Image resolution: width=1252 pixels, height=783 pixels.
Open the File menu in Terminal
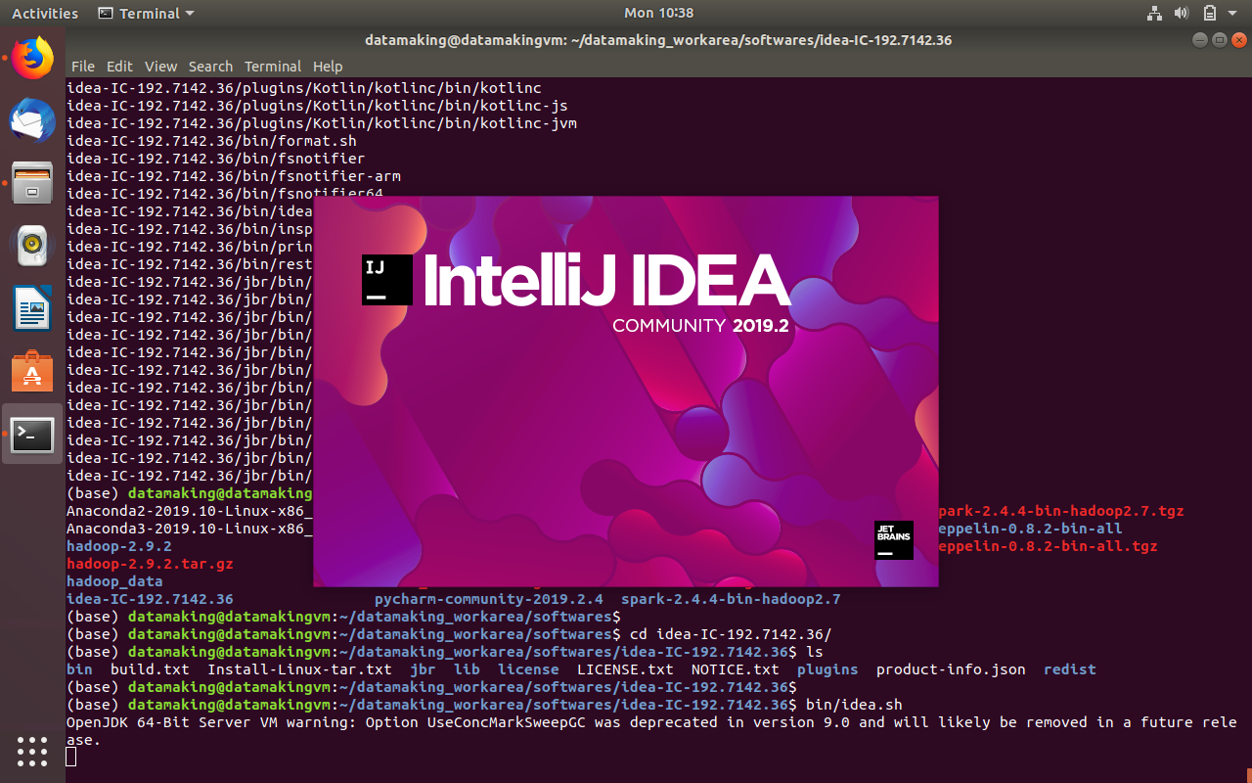coord(83,67)
